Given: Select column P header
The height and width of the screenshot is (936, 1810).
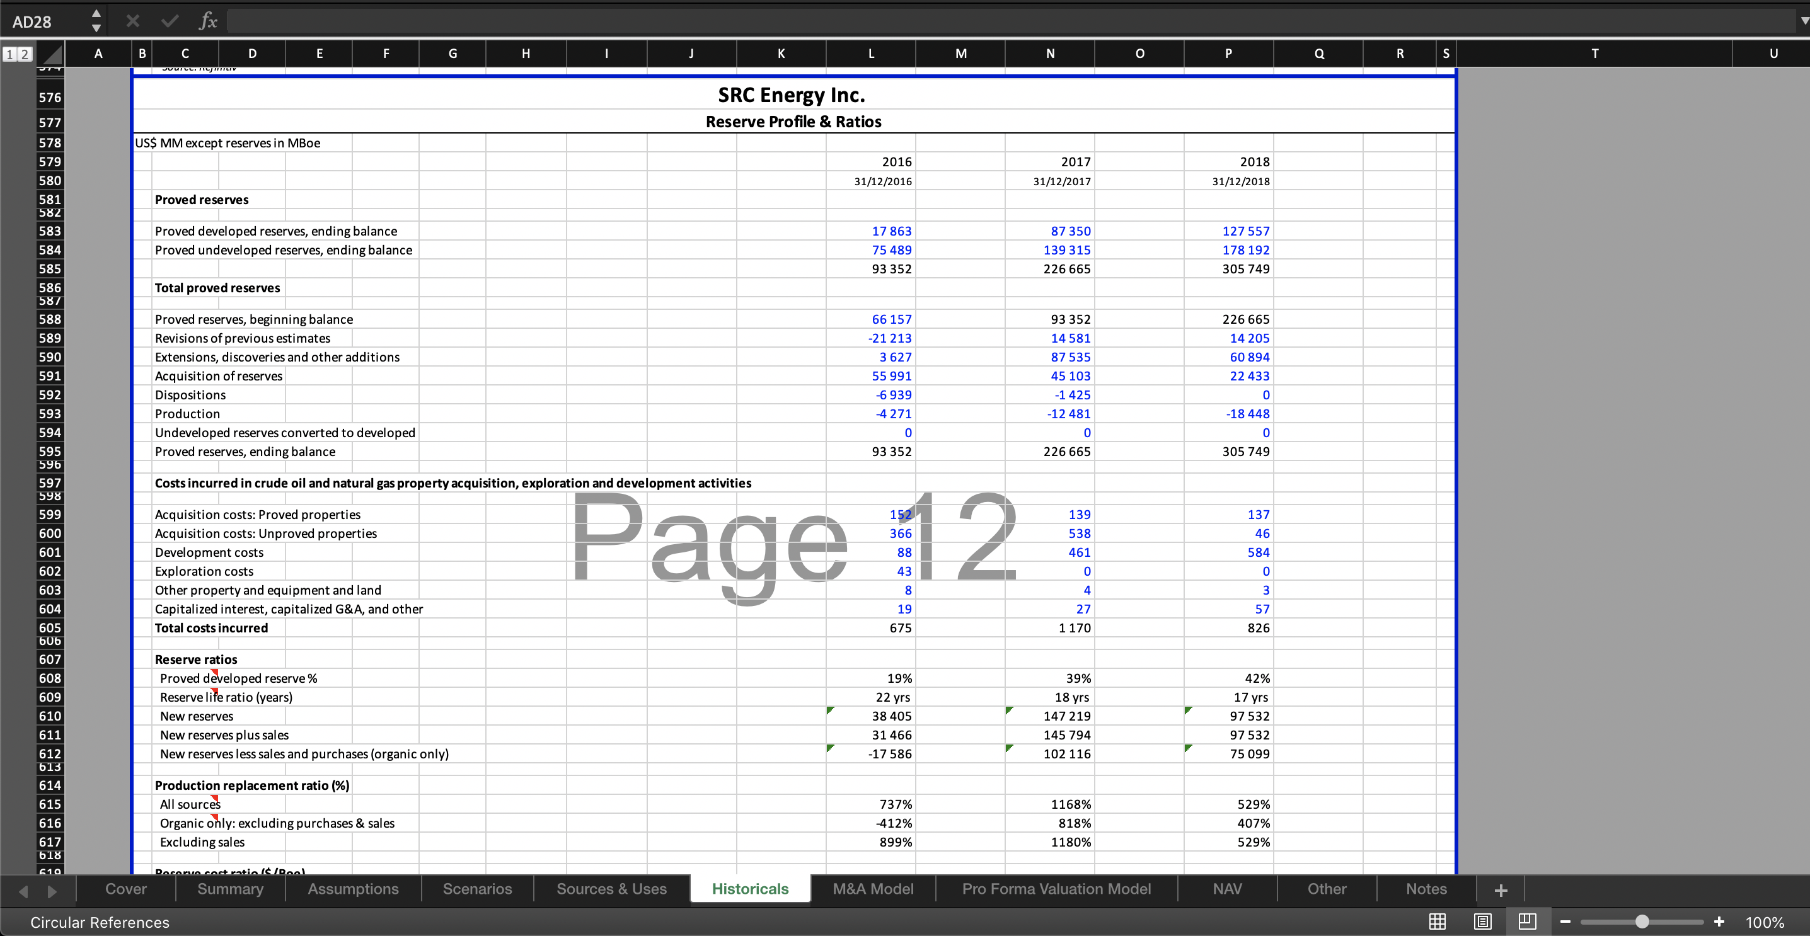Looking at the screenshot, I should (1228, 54).
